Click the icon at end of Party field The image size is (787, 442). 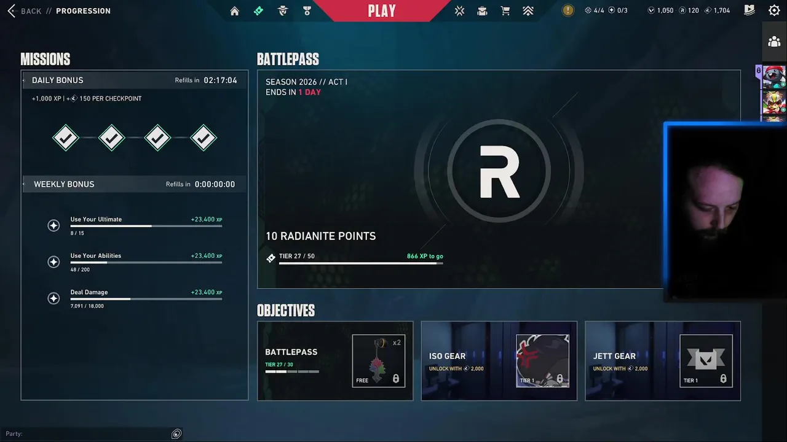[x=176, y=434]
